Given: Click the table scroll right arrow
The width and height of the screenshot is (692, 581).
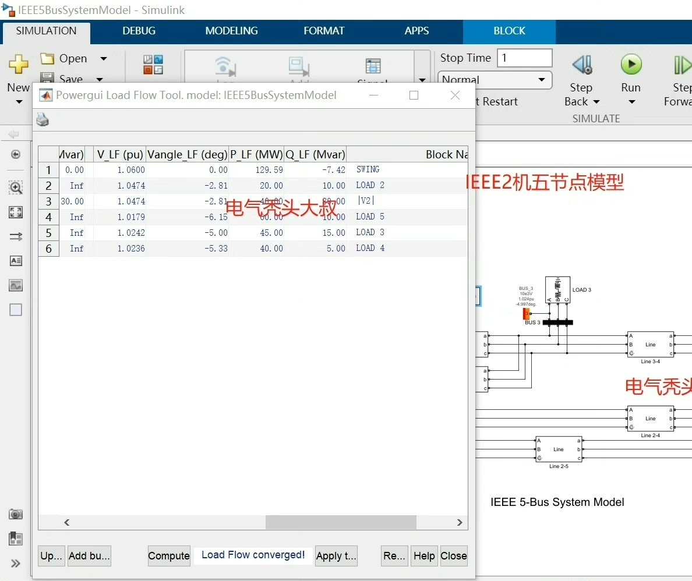Looking at the screenshot, I should tap(460, 522).
